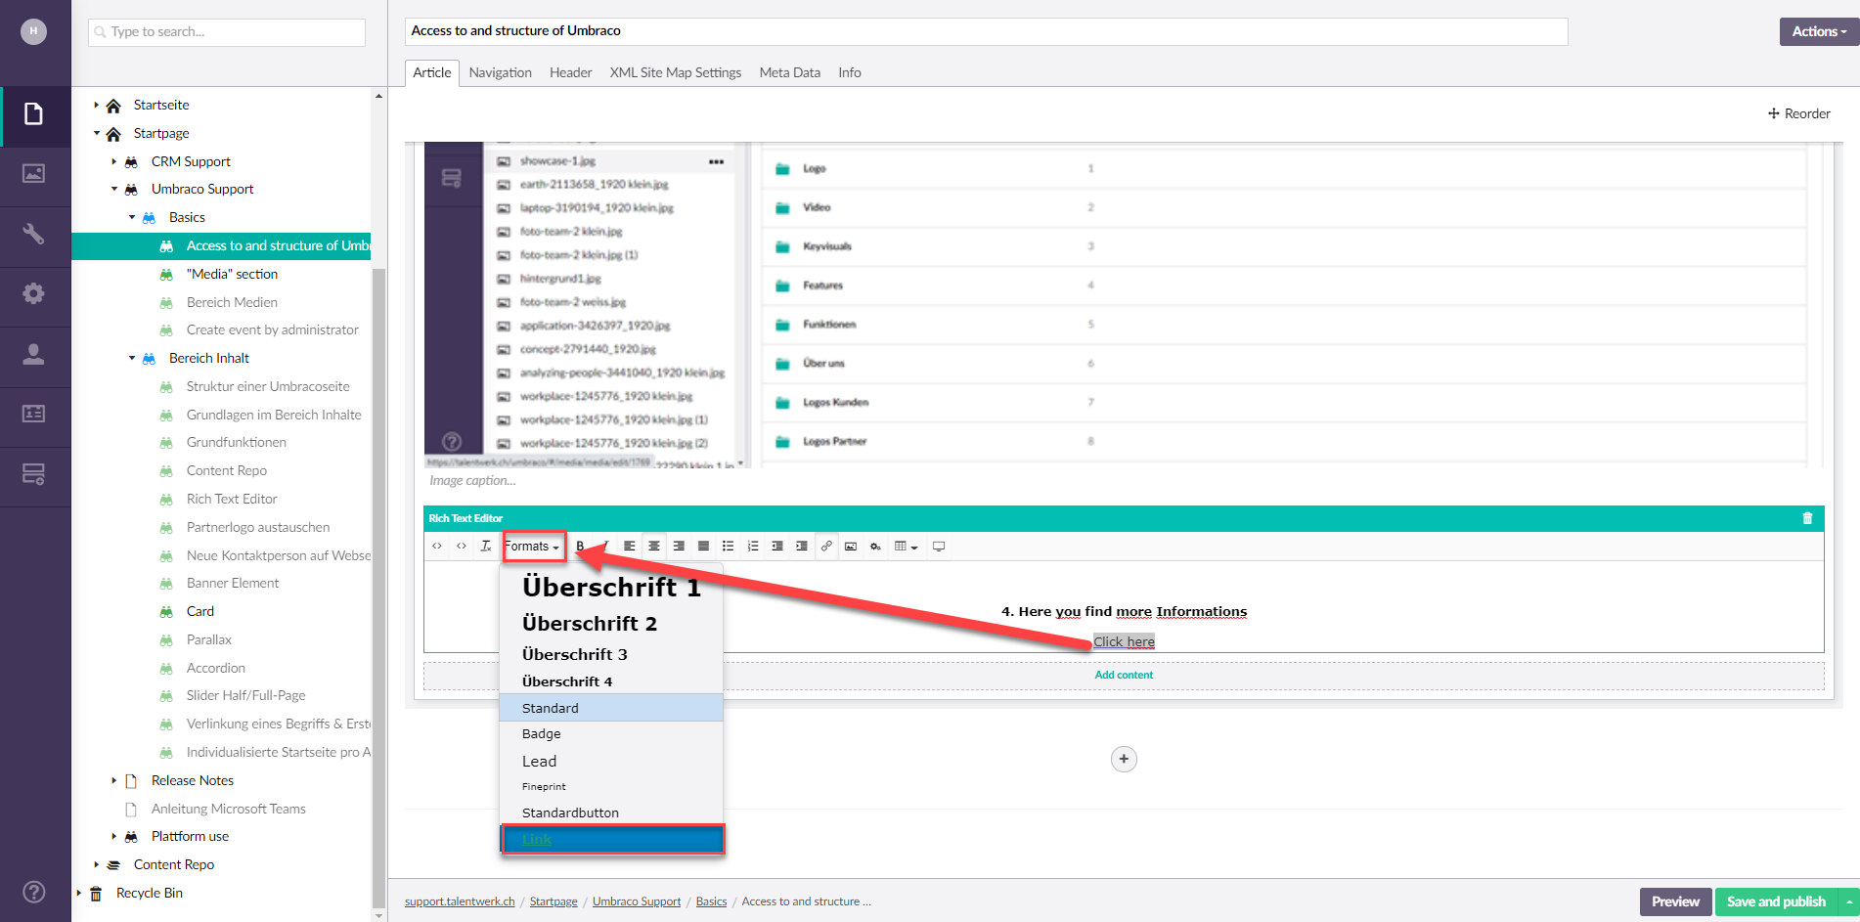
Task: Align text left in the editor
Action: [x=630, y=547]
